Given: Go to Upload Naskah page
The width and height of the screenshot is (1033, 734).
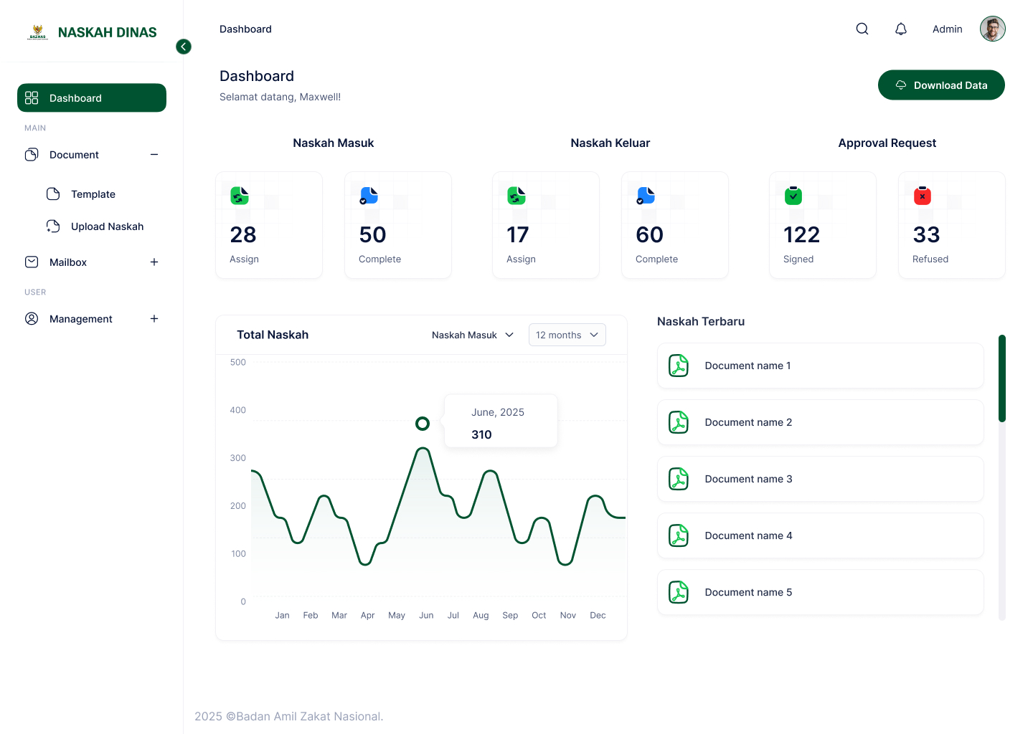Looking at the screenshot, I should (107, 227).
